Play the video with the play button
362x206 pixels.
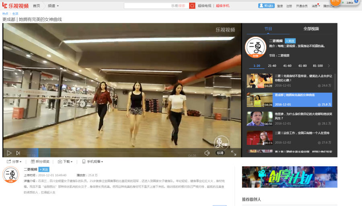click(9, 153)
